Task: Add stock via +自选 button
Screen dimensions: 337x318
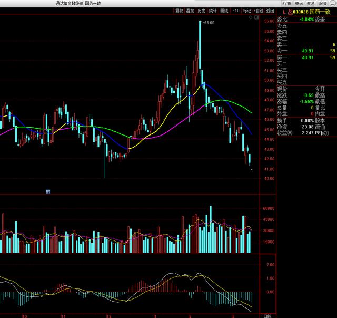Action: pos(259,11)
